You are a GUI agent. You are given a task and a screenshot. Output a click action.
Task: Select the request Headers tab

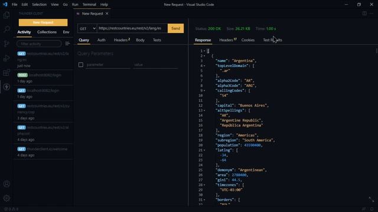(122, 40)
